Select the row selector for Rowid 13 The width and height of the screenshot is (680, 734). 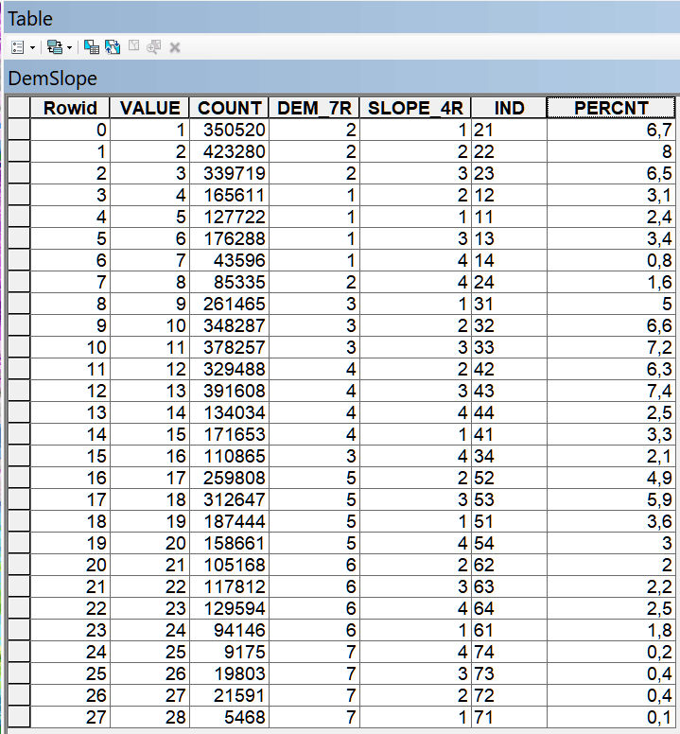coord(19,412)
